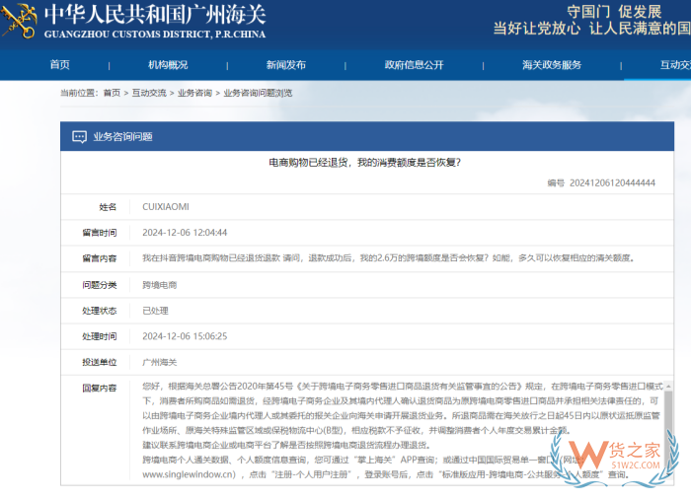The height and width of the screenshot is (501, 691).
Task: Open the 海关政务服务 navigation menu
Action: tap(552, 65)
